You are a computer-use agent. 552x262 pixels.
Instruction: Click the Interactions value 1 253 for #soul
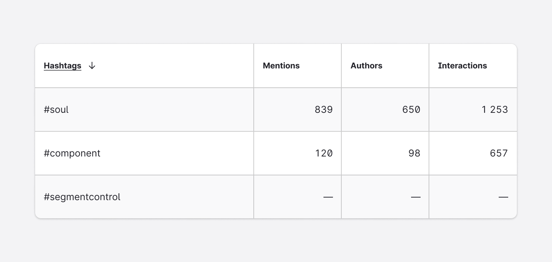tap(495, 110)
